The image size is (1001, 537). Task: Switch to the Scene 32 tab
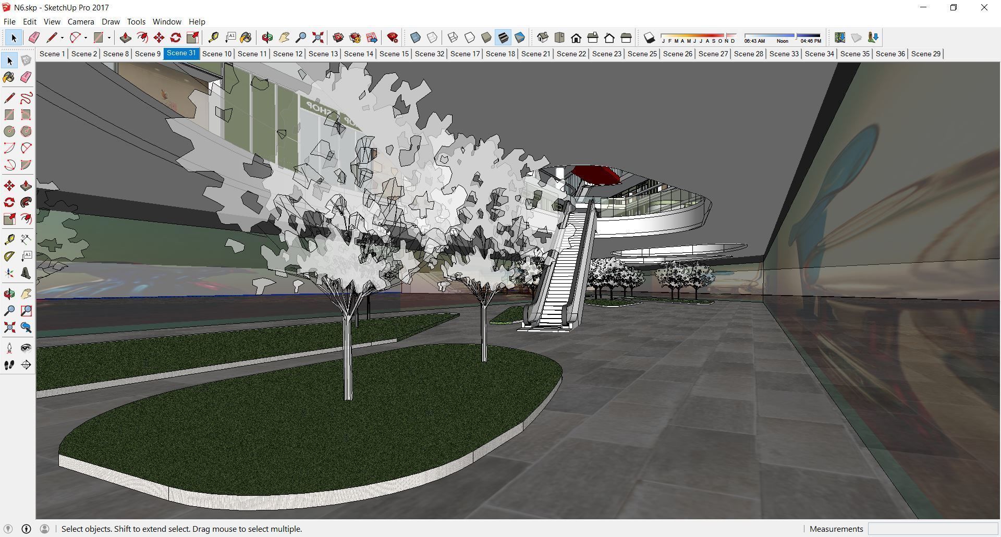tap(430, 54)
